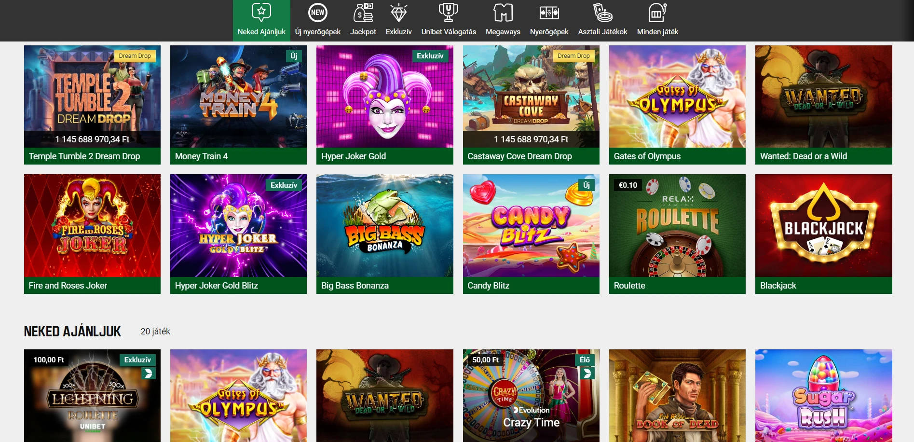Open the Crazy Time live game thumbnail
The height and width of the screenshot is (442, 914).
(x=531, y=396)
